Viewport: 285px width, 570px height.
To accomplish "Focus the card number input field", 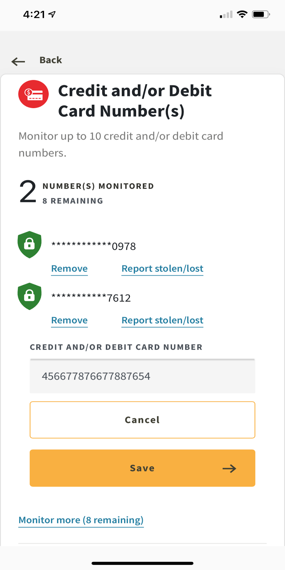I will [x=142, y=376].
